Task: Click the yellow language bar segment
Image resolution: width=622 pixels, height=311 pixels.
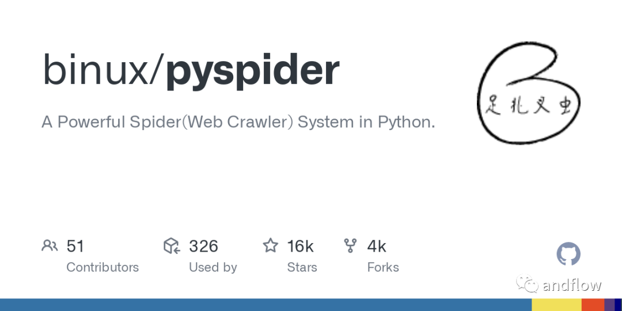Action: 556,305
